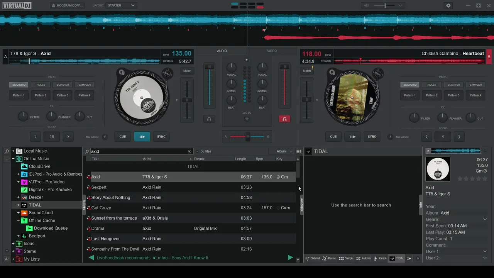This screenshot has height=278, width=494.
Task: Open the Genre dropdown in info panel
Action: pos(485,219)
